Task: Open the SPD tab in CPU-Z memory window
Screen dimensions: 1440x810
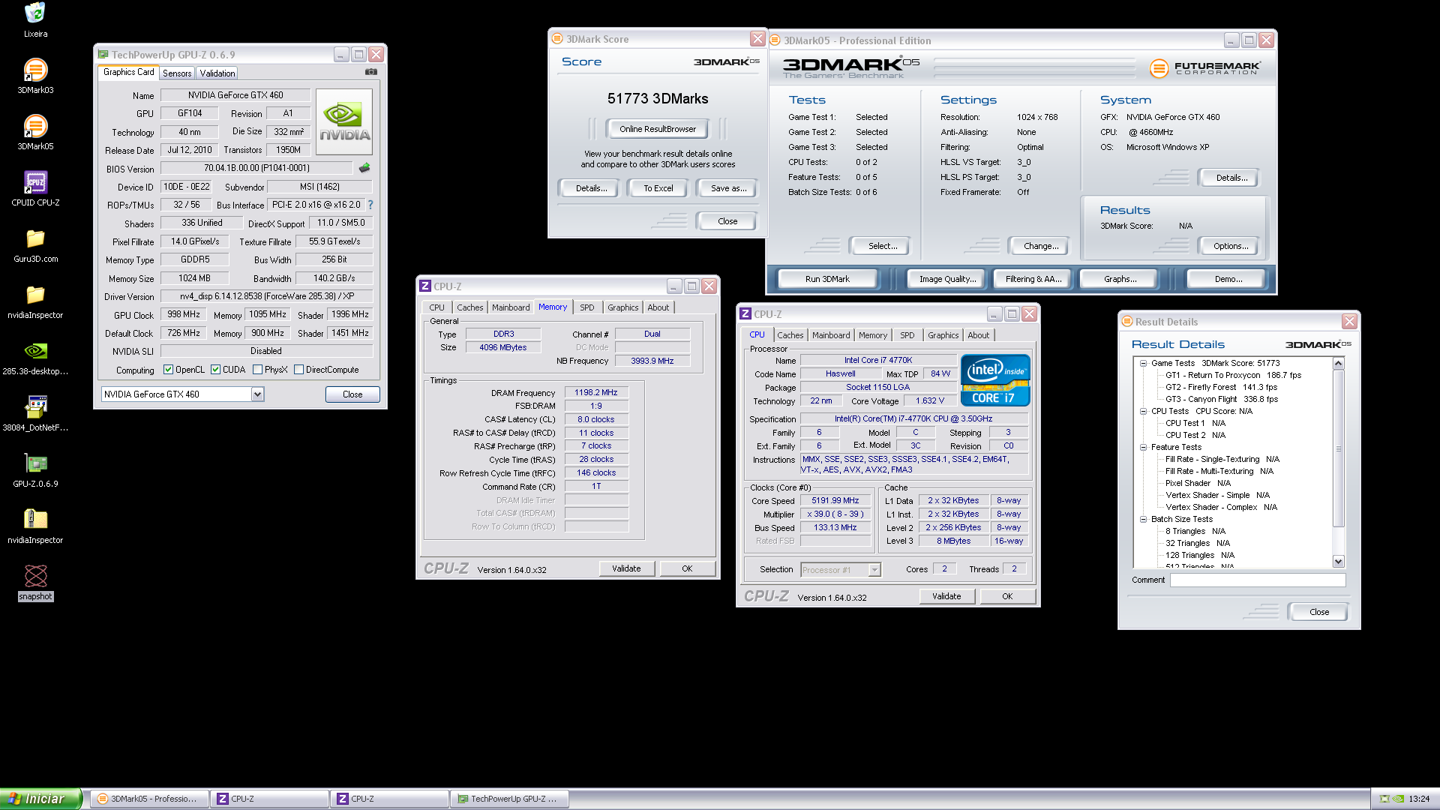Action: click(x=587, y=307)
